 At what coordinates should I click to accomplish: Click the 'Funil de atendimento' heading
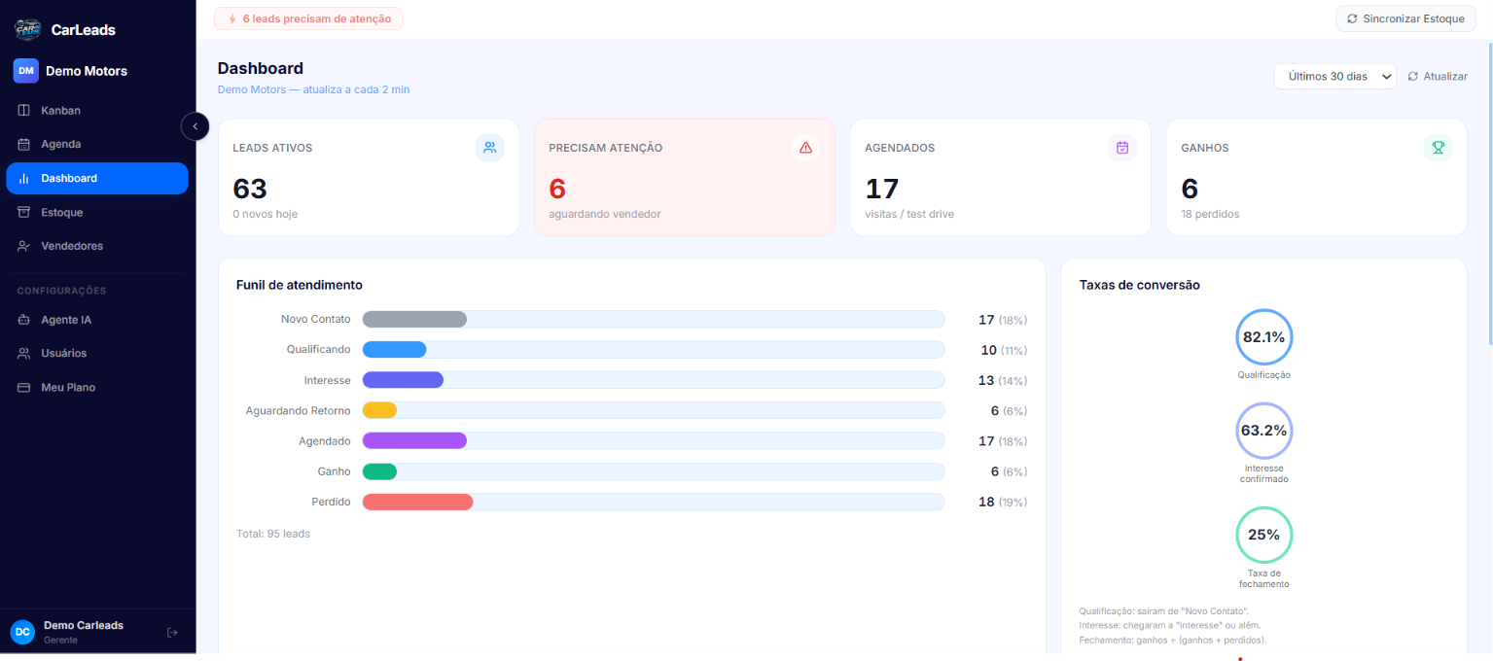[x=300, y=285]
